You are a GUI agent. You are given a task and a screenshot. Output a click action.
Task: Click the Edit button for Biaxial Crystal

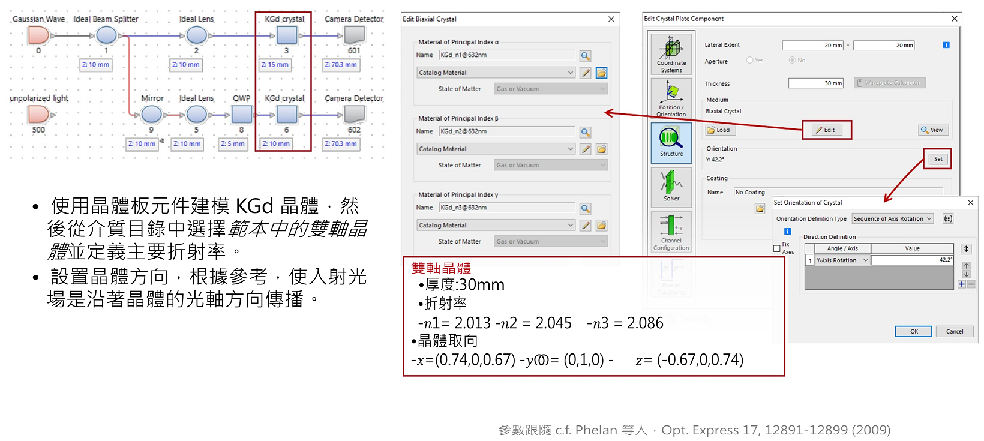coord(826,130)
